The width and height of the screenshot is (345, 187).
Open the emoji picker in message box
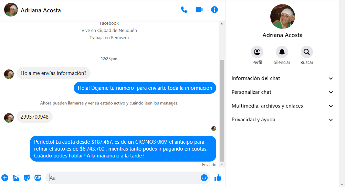pos(204,178)
